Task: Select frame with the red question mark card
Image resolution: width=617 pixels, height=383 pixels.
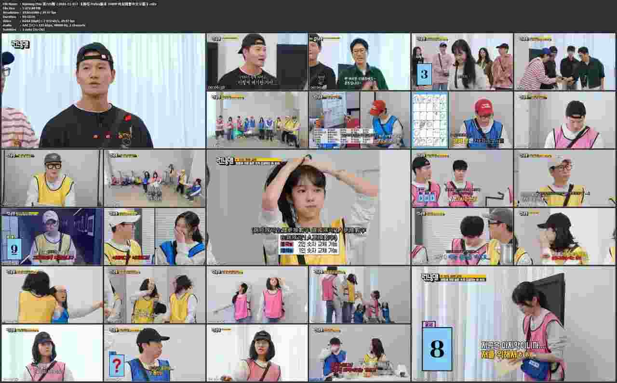Action: (x=154, y=353)
